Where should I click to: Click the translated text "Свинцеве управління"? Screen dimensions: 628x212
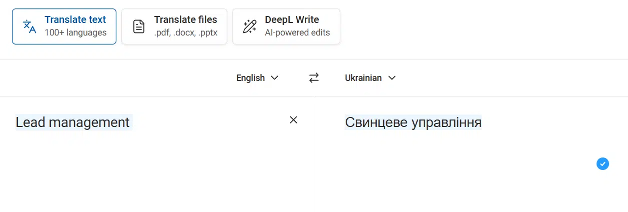(x=413, y=122)
